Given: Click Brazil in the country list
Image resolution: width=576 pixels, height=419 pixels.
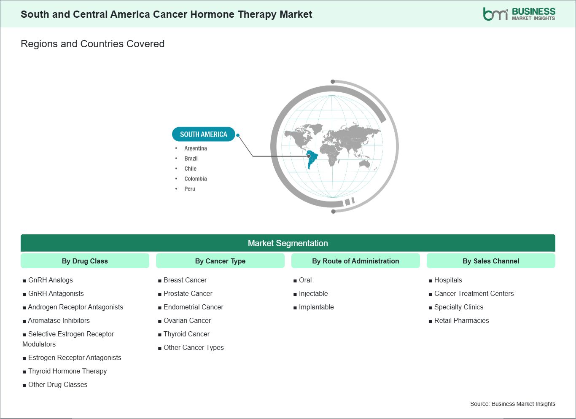Looking at the screenshot, I should (x=191, y=158).
